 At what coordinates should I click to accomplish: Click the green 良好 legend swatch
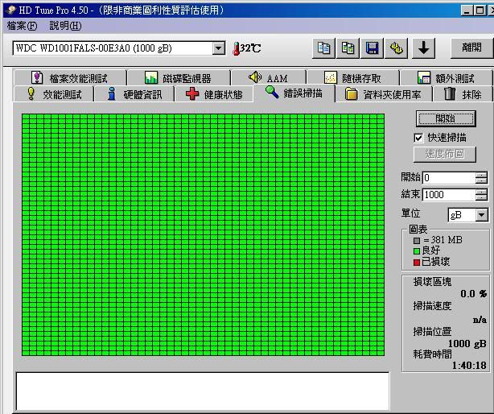coord(417,251)
